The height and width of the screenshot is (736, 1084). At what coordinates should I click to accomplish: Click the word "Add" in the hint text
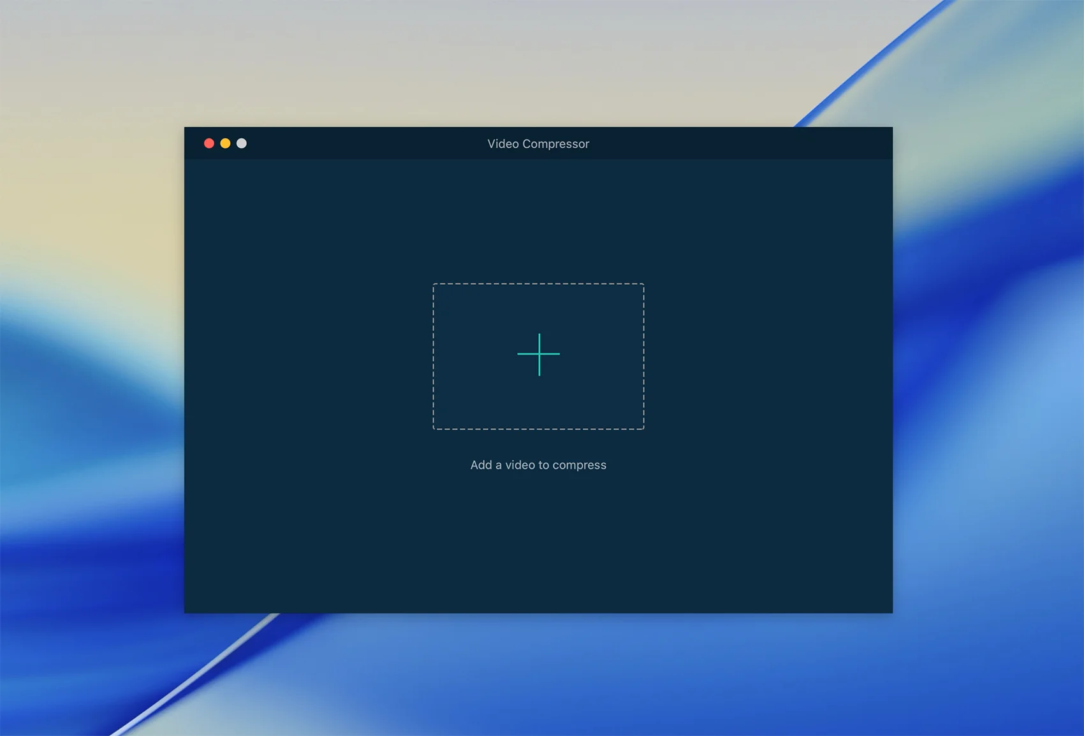(x=481, y=465)
